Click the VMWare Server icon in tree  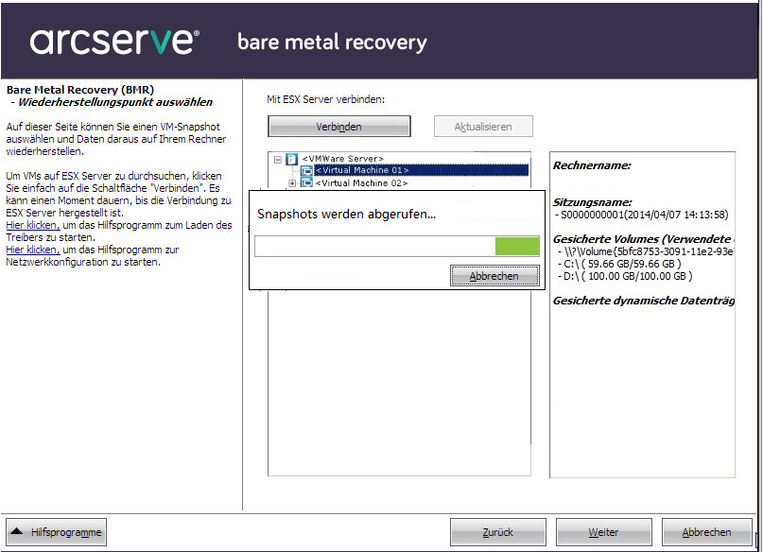click(291, 159)
